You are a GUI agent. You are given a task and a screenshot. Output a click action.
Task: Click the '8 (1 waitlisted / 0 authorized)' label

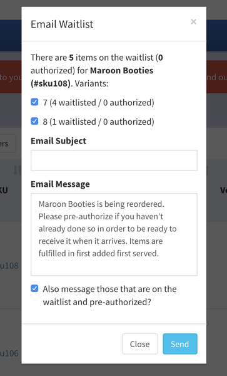(98, 122)
